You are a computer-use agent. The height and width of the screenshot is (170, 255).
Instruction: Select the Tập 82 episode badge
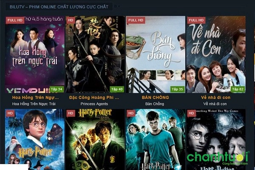238,89
